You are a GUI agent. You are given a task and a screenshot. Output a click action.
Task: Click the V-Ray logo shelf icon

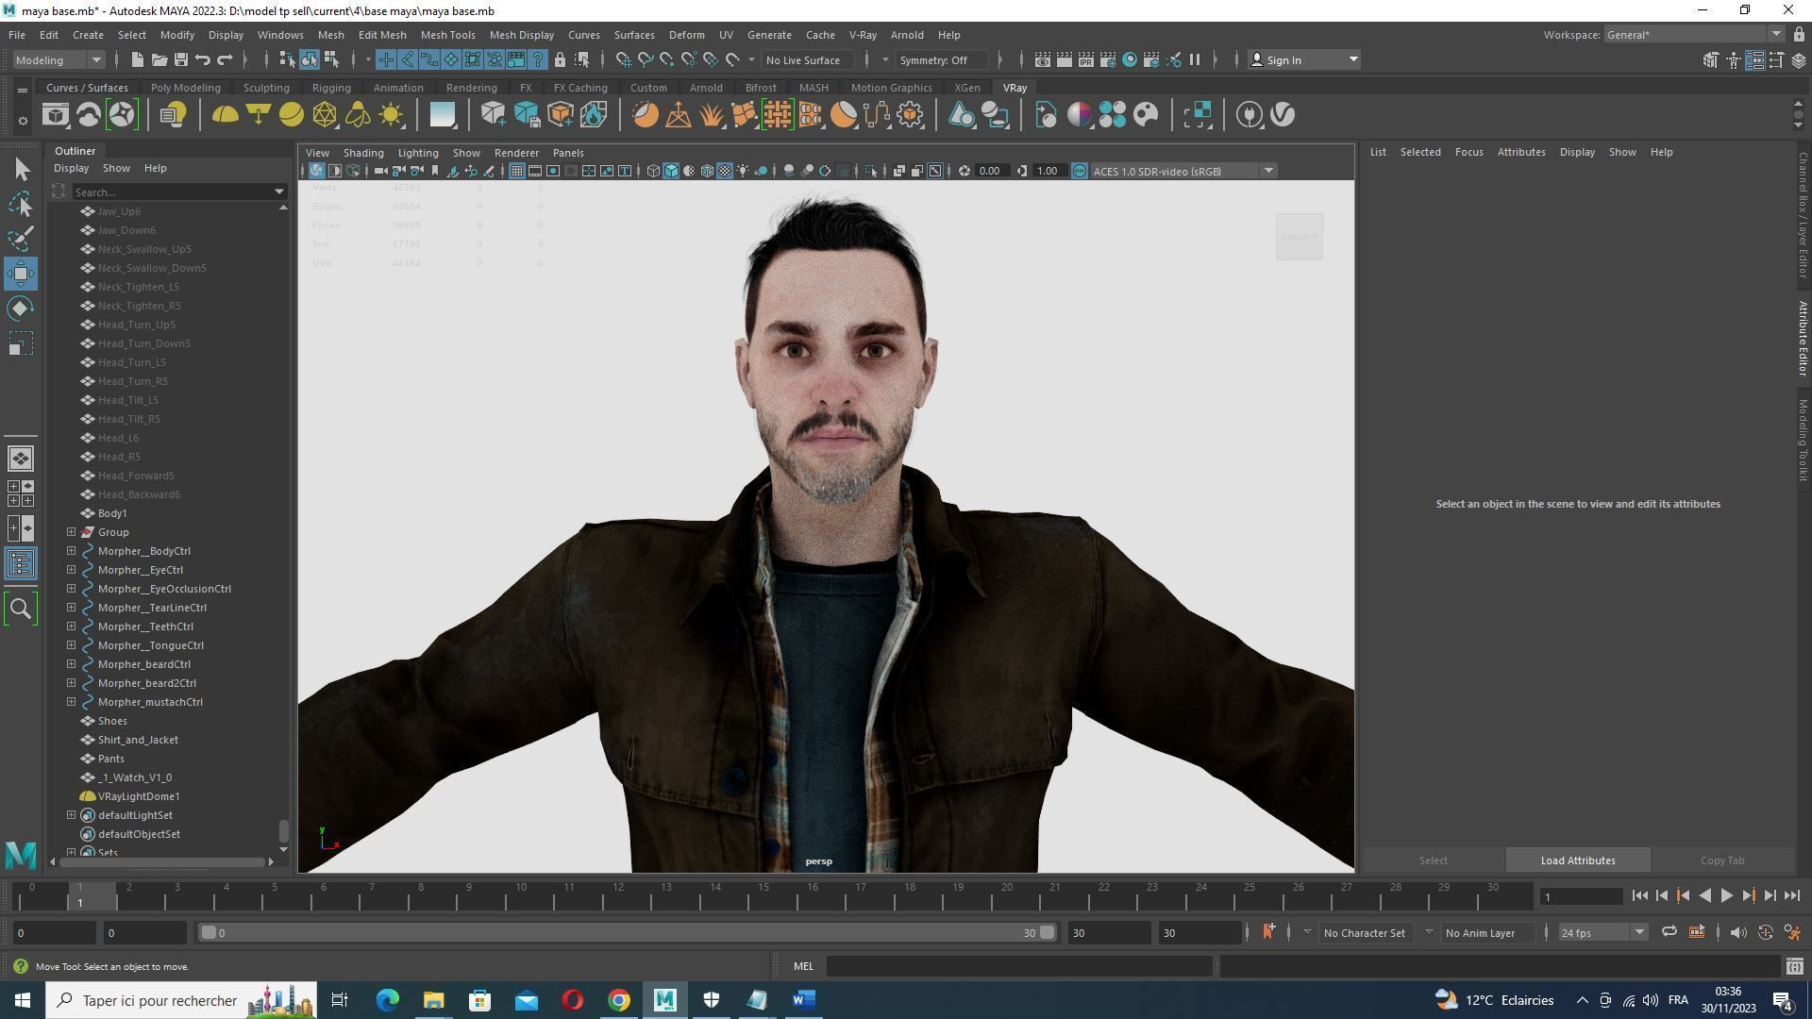coord(1283,115)
